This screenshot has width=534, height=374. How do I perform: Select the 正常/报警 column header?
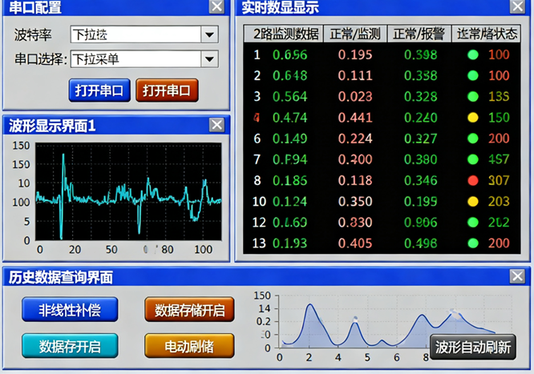coord(418,34)
